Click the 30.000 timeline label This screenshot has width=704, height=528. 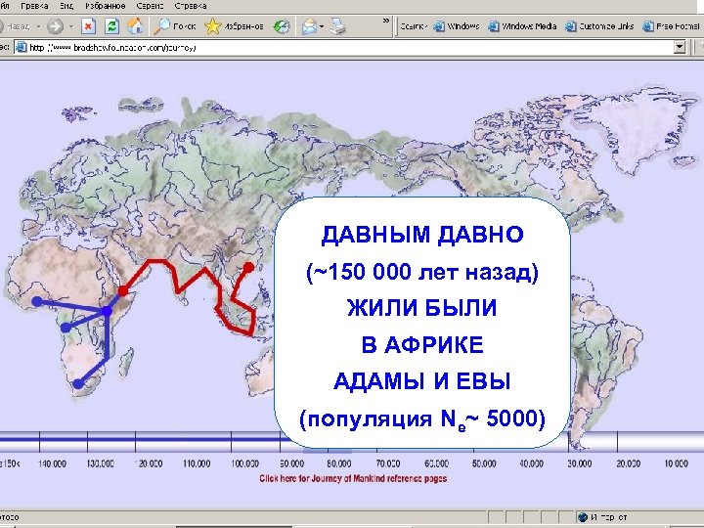point(580,463)
